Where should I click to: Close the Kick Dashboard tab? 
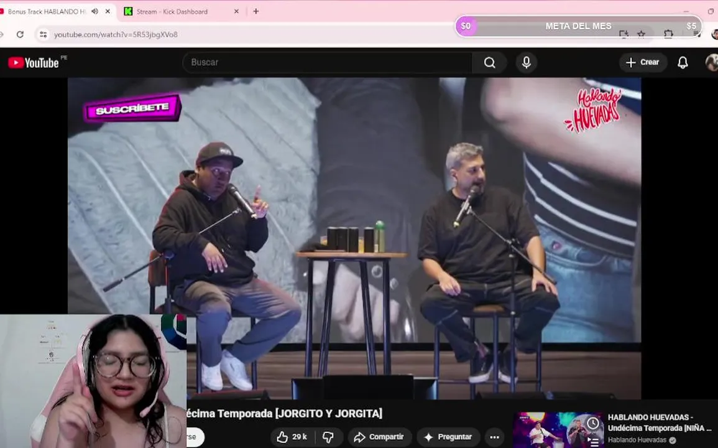236,11
